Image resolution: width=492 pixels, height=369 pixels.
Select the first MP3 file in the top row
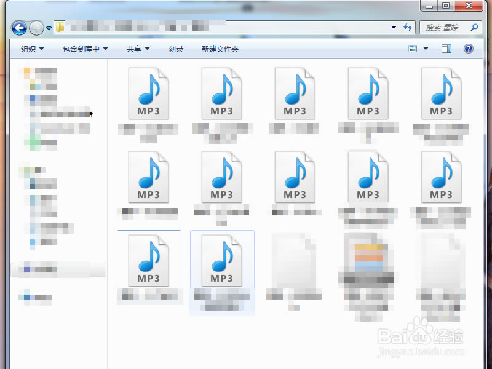(148, 93)
